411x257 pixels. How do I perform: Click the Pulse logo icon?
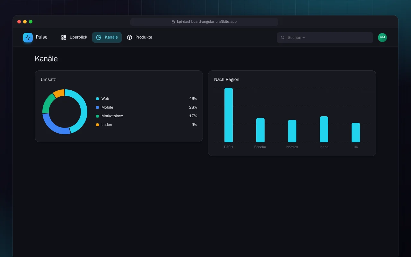pos(28,38)
